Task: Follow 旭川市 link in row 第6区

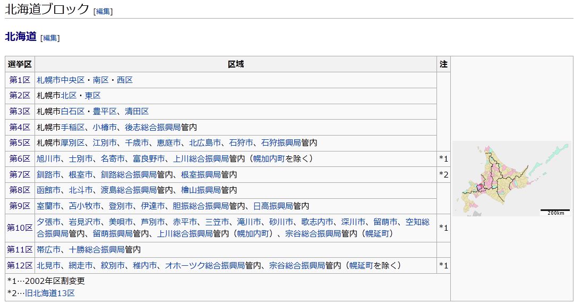Action: coord(49,158)
